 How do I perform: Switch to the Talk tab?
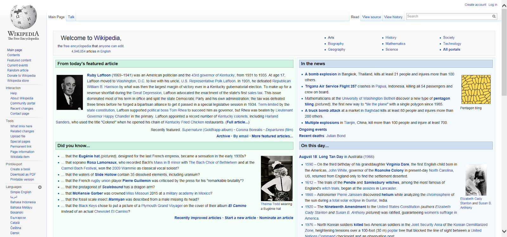[71, 17]
